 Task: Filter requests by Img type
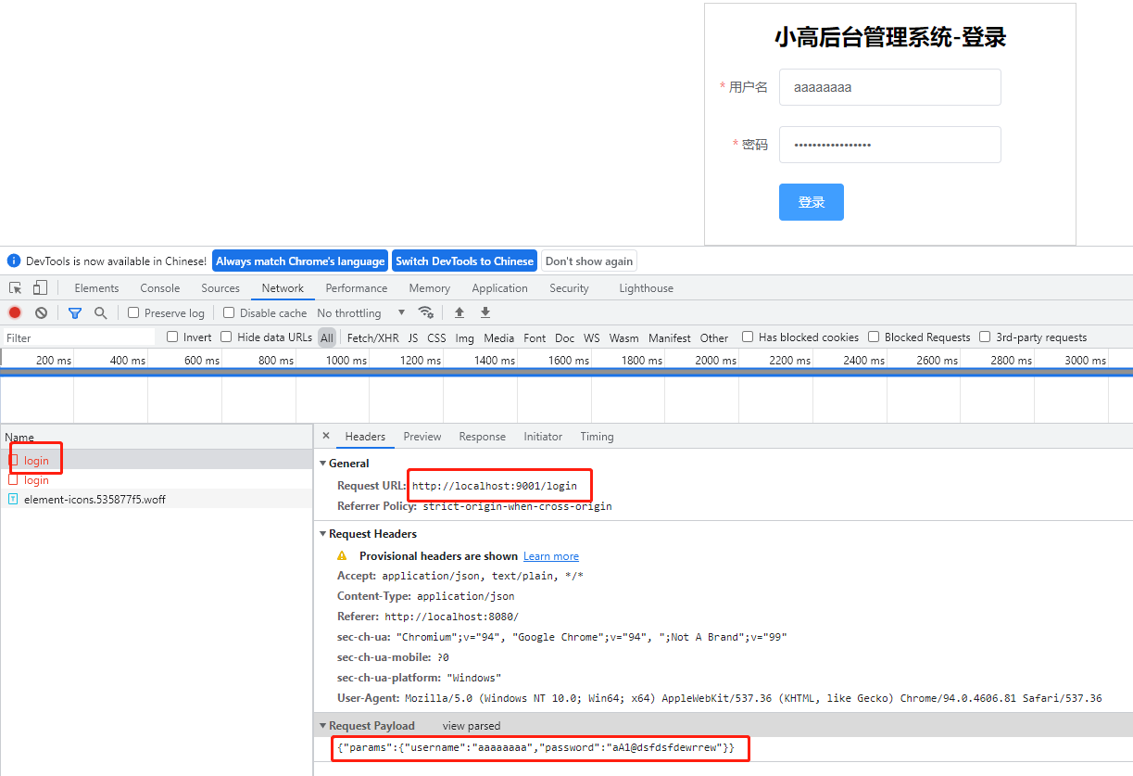click(x=465, y=337)
